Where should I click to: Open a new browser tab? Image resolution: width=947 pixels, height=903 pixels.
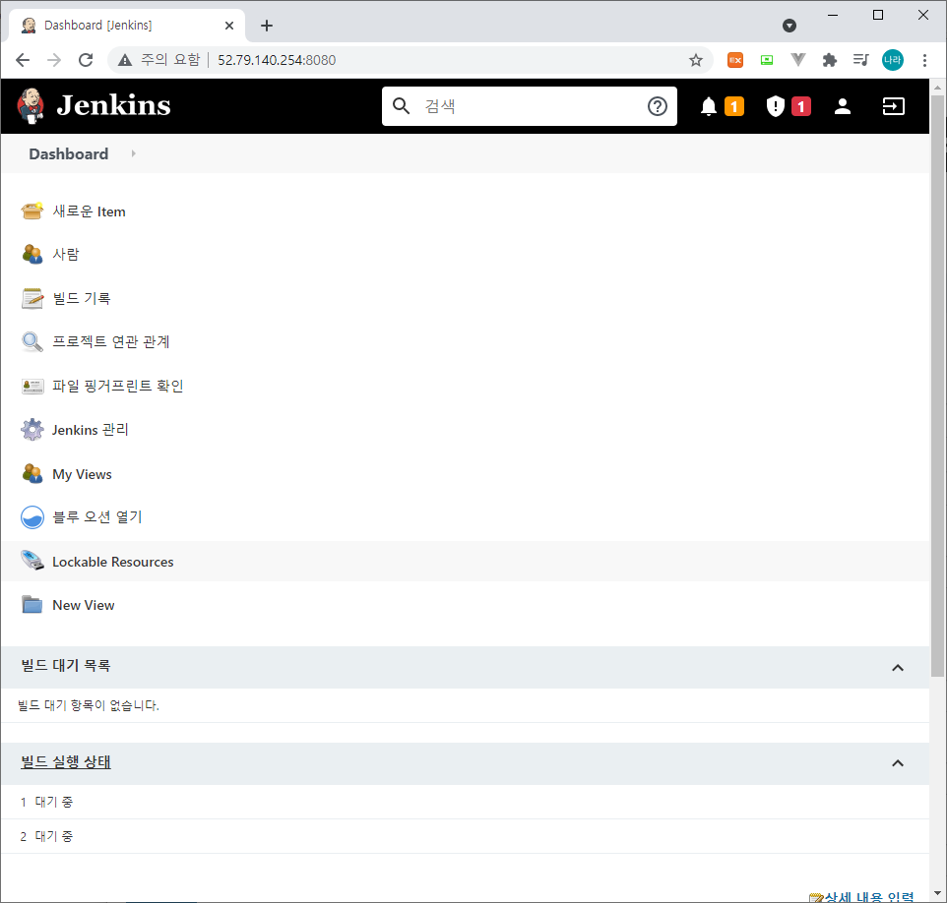(267, 26)
